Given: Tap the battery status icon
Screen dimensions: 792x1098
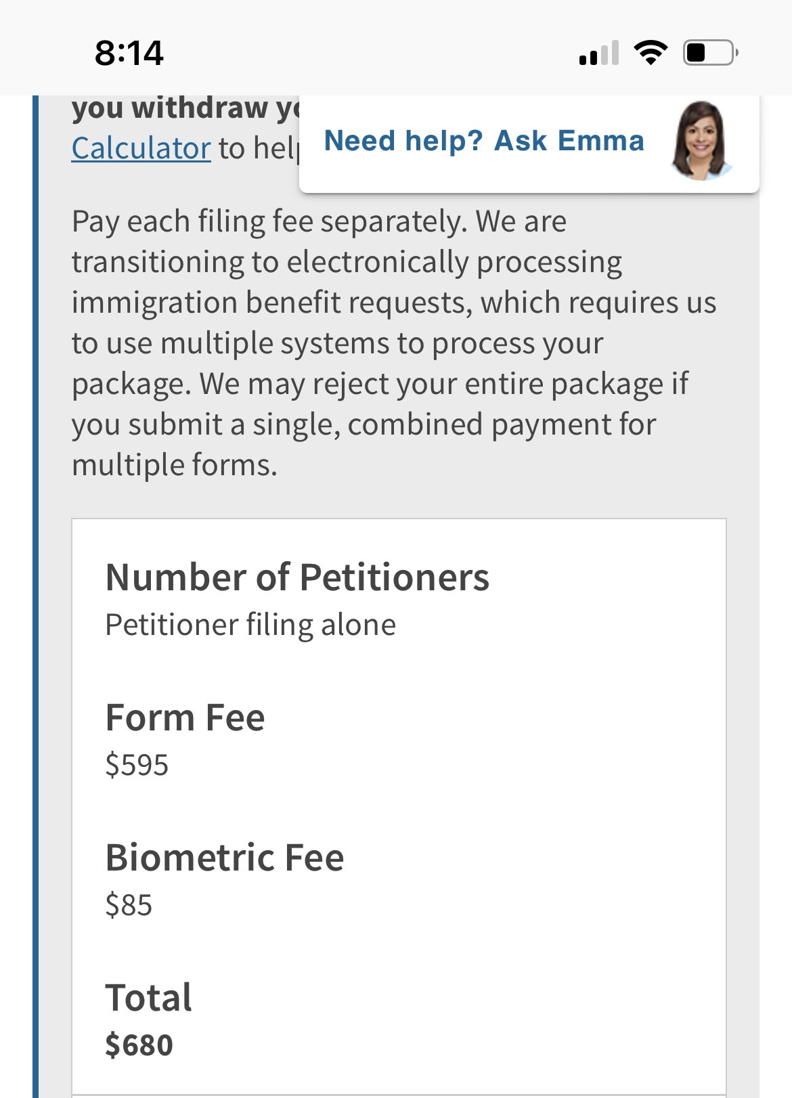Looking at the screenshot, I should tap(710, 52).
